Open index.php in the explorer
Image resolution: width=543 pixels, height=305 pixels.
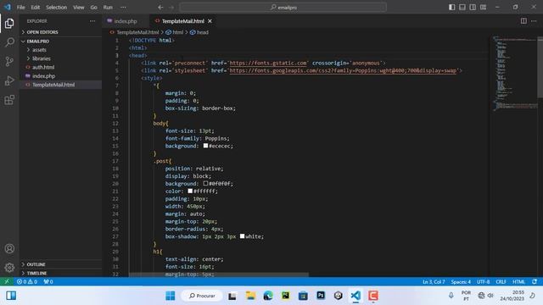pyautogui.click(x=60, y=75)
